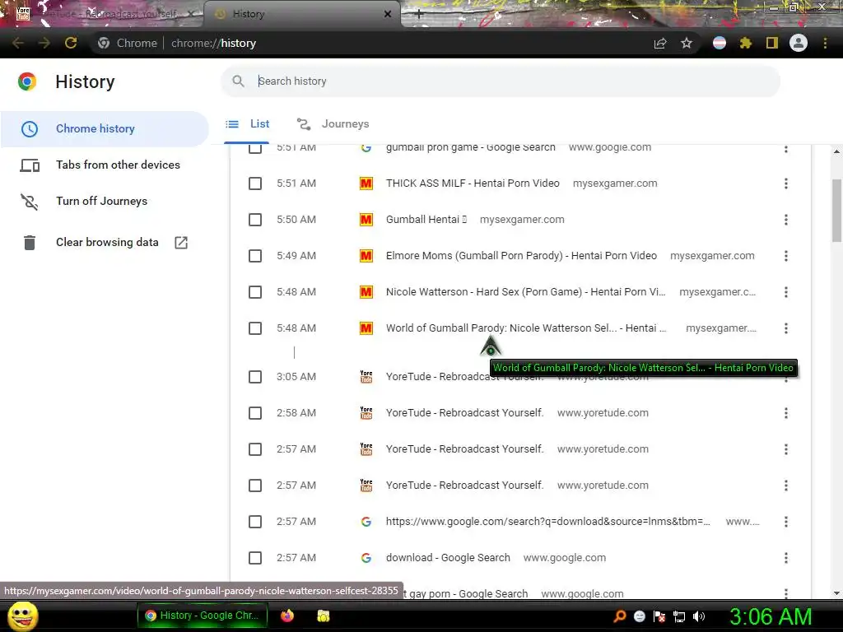This screenshot has width=843, height=632.
Task: Check the 3:05 AM YoreTude entry box
Action: coord(255,377)
